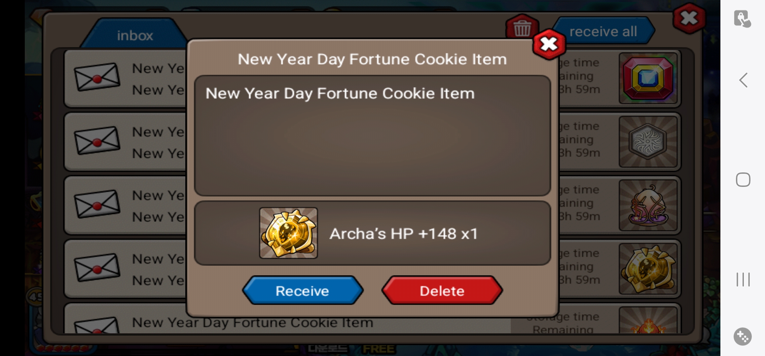765x356 pixels.
Task: Click the blue Receive button
Action: coord(303,290)
